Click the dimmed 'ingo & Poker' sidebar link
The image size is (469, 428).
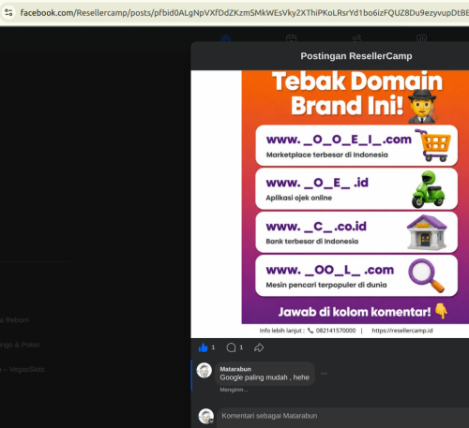[x=20, y=345]
